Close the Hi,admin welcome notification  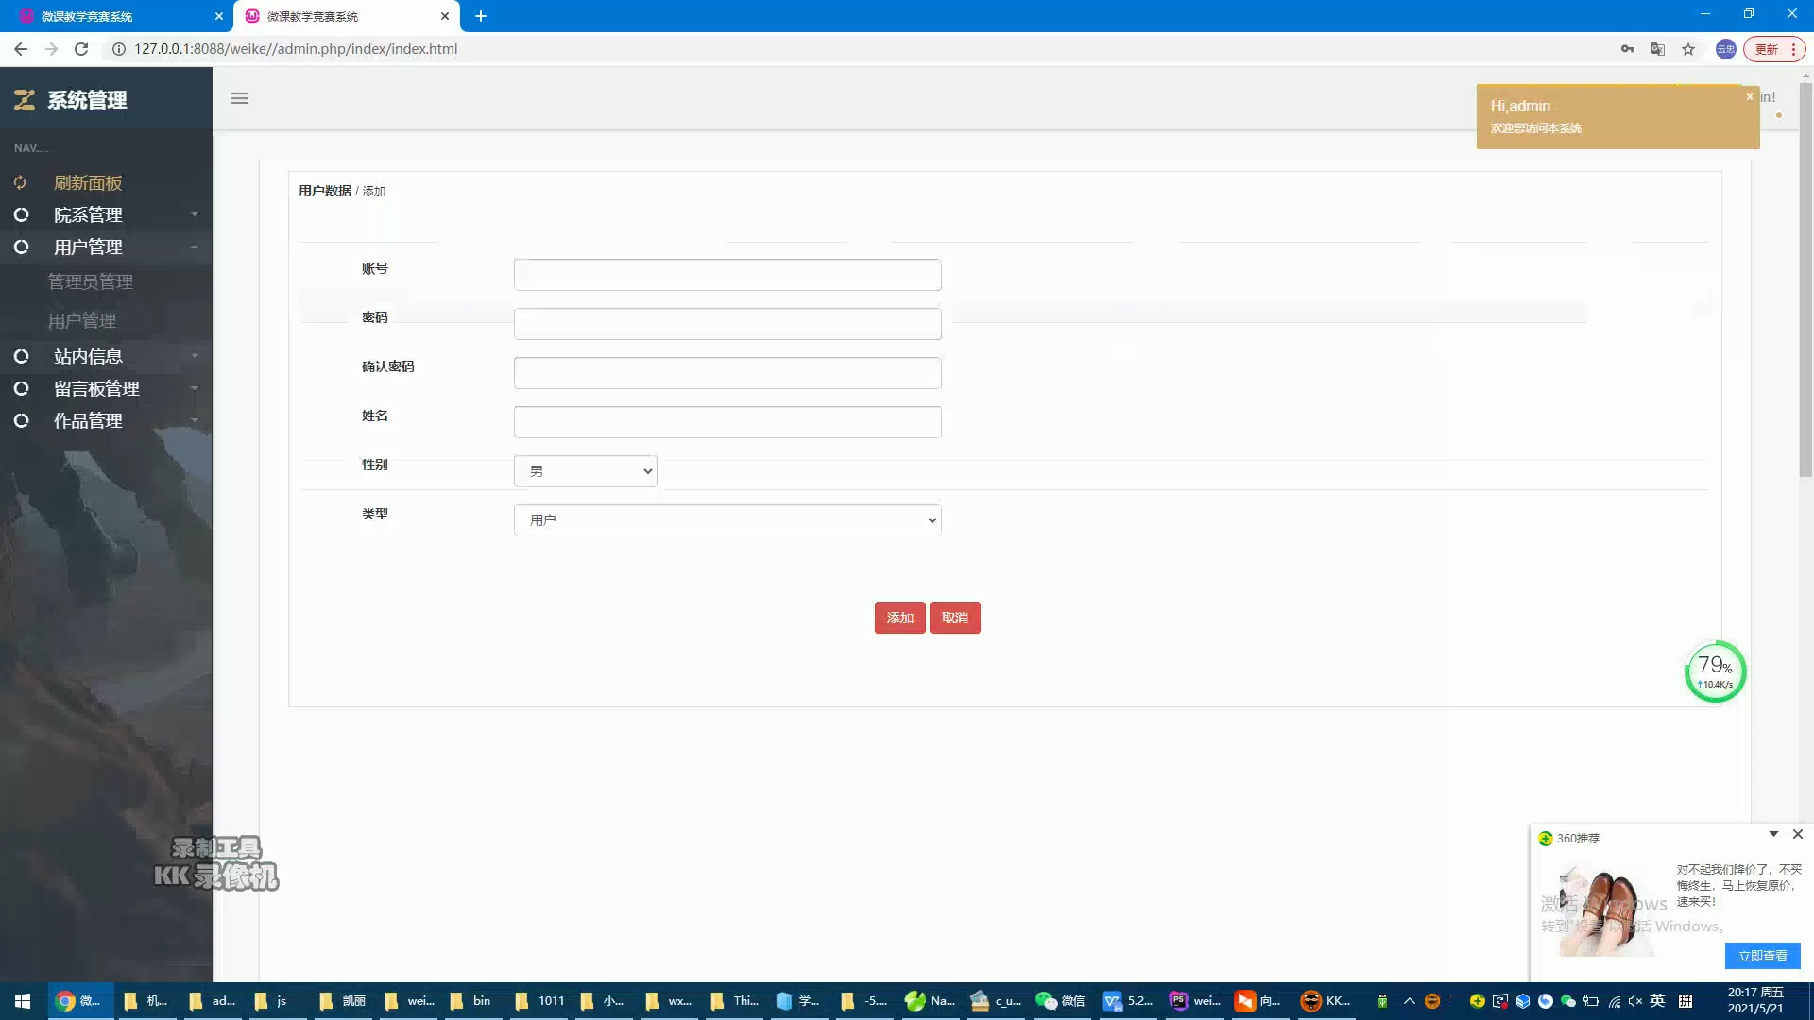click(1749, 96)
